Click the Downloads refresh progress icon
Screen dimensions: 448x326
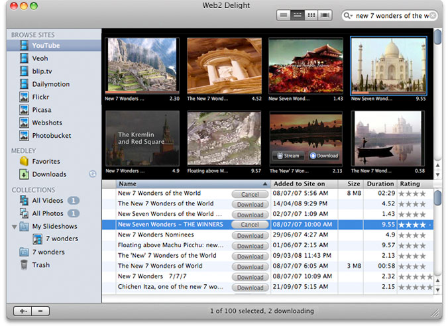(93, 174)
